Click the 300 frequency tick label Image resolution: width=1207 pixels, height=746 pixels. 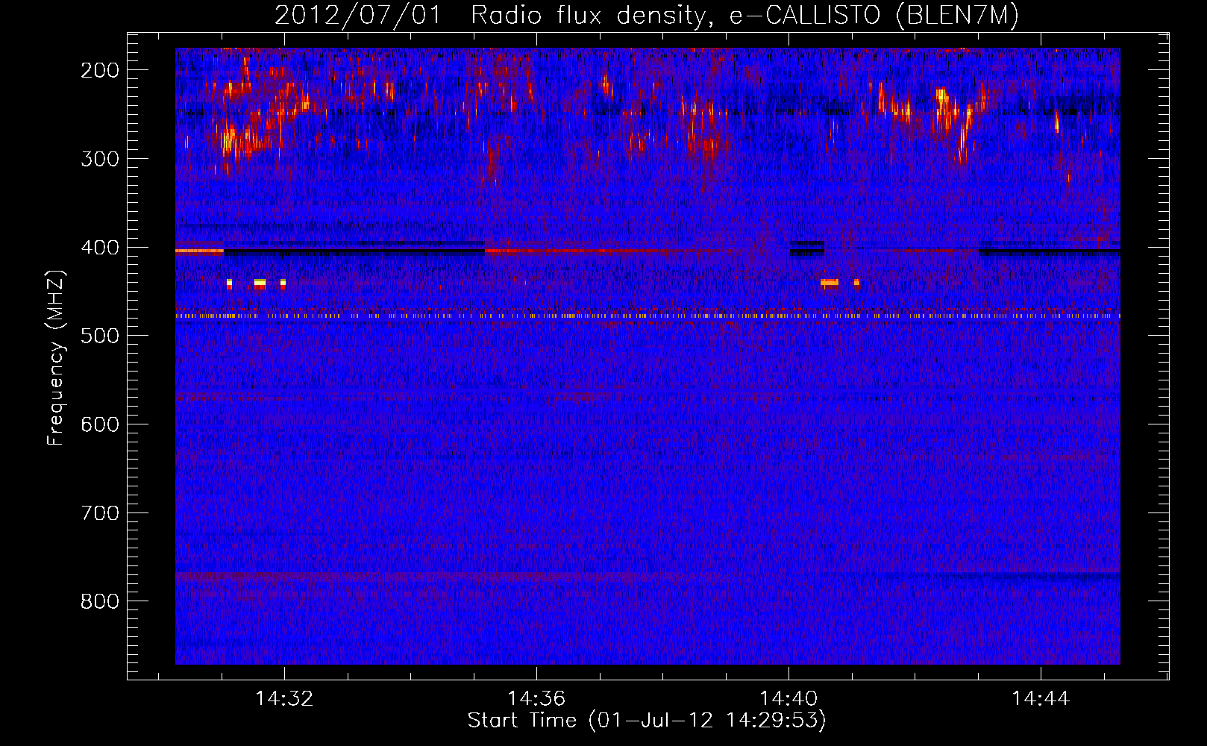[100, 158]
